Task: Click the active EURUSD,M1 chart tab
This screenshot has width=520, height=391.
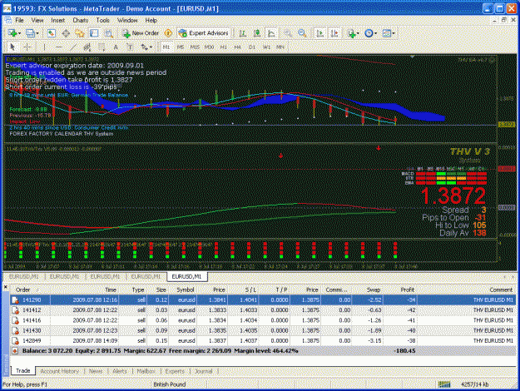Action: click(187, 276)
